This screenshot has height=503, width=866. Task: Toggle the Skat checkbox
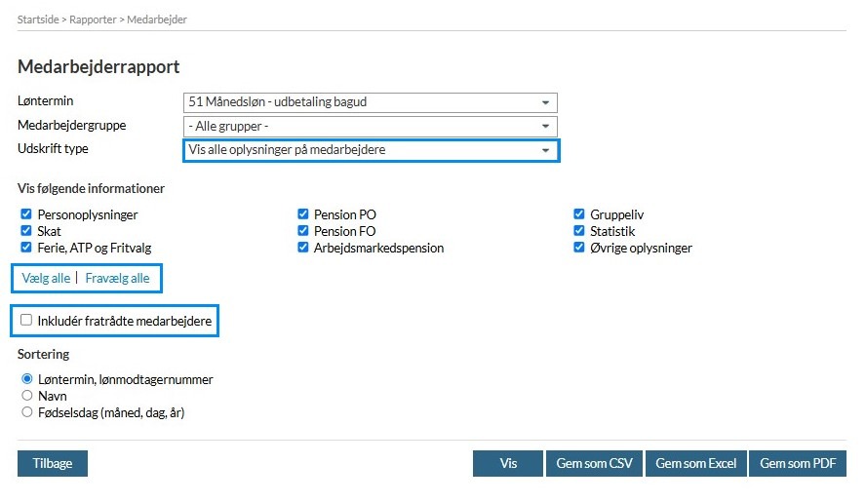[x=26, y=231]
